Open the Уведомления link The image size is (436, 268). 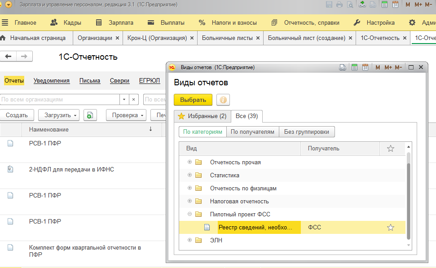coord(52,81)
